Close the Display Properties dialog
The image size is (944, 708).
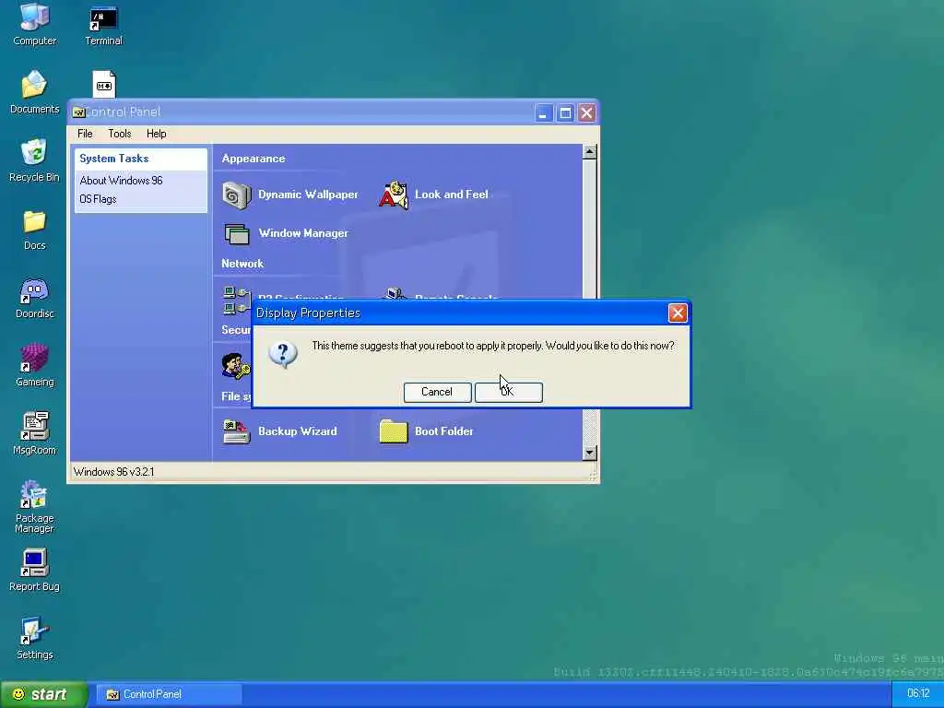[x=678, y=313]
